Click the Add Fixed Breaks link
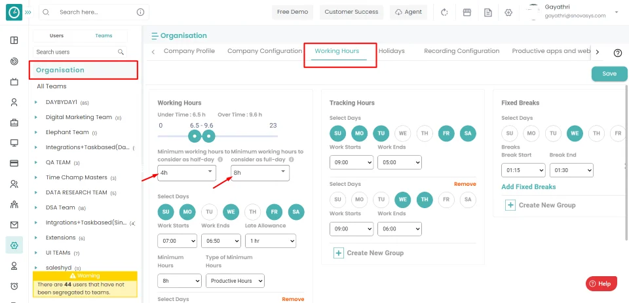 [x=528, y=187]
